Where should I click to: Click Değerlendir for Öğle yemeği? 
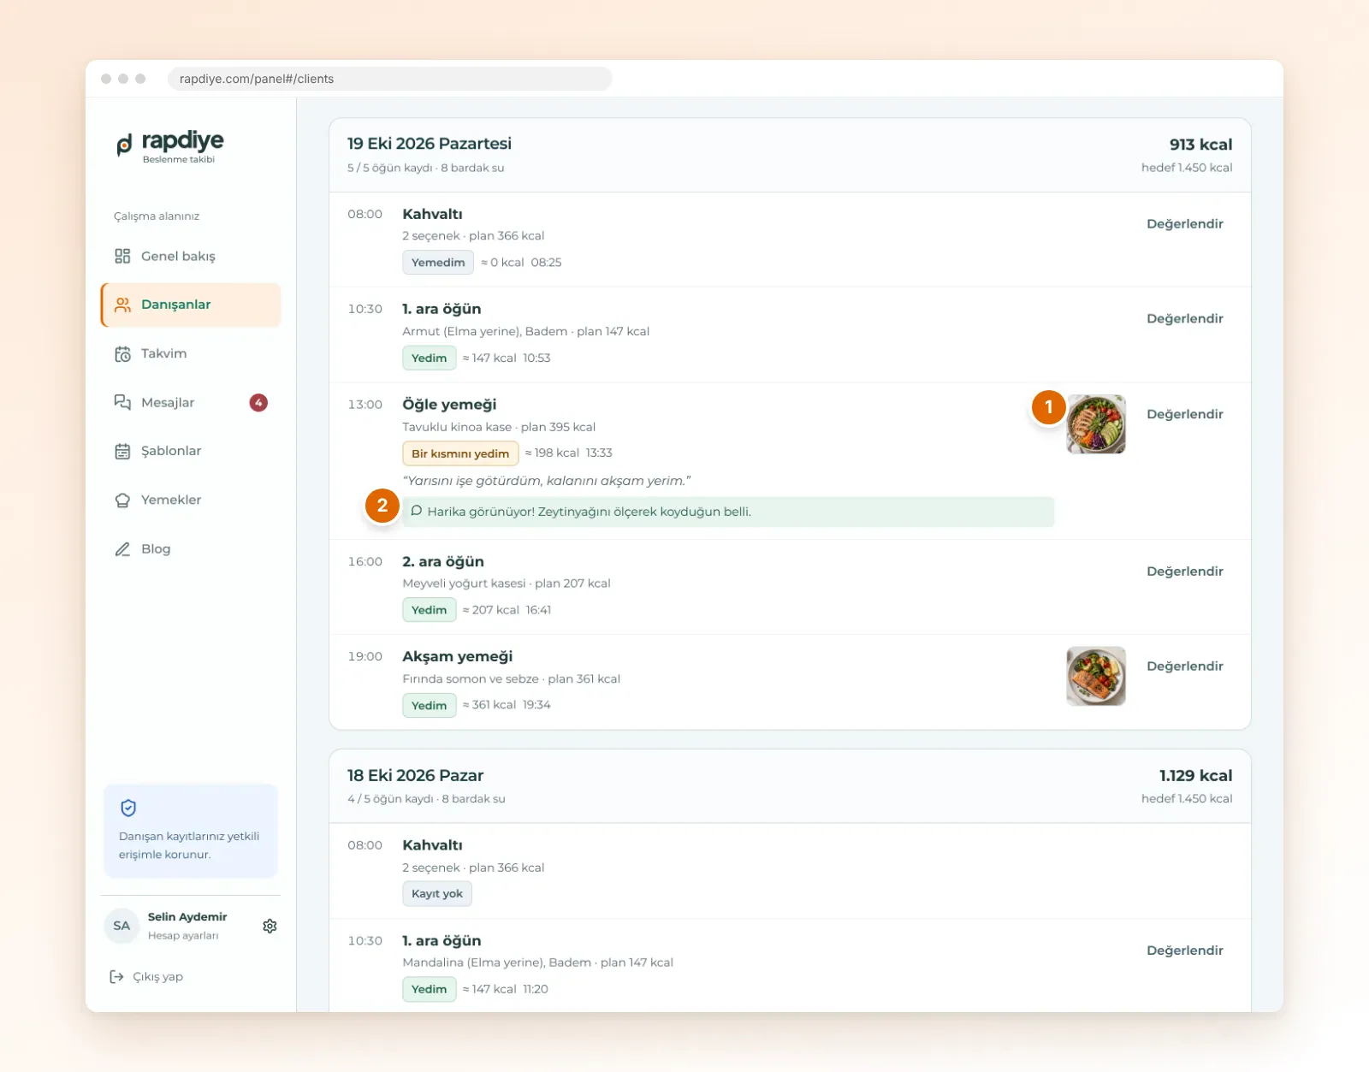tap(1184, 414)
